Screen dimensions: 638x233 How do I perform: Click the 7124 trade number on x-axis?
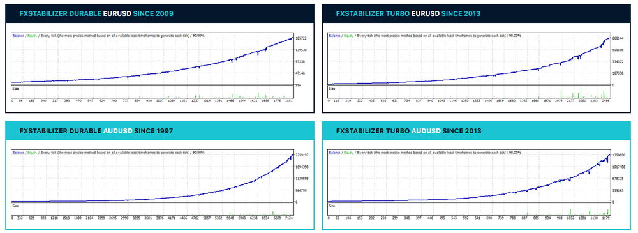288,218
